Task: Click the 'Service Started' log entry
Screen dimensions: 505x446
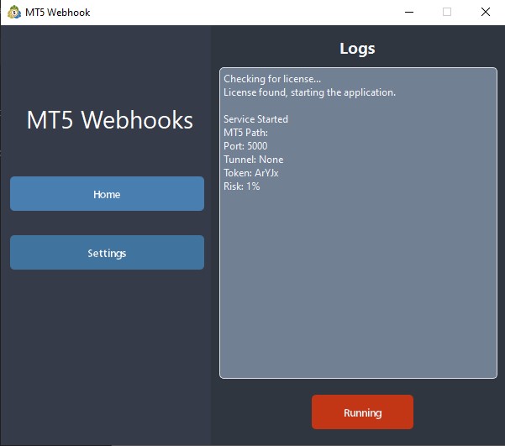Action: [x=255, y=119]
